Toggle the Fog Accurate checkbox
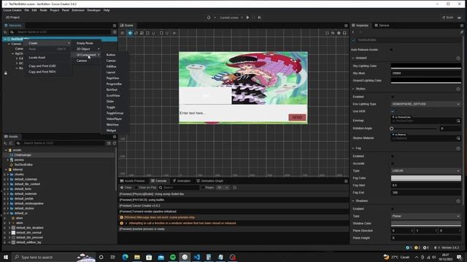The width and height of the screenshot is (467, 262). 393,164
